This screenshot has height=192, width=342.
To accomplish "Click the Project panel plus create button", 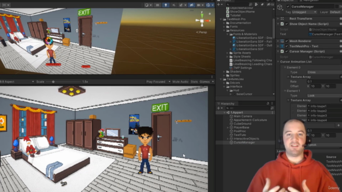I will pyautogui.click(x=219, y=4).
